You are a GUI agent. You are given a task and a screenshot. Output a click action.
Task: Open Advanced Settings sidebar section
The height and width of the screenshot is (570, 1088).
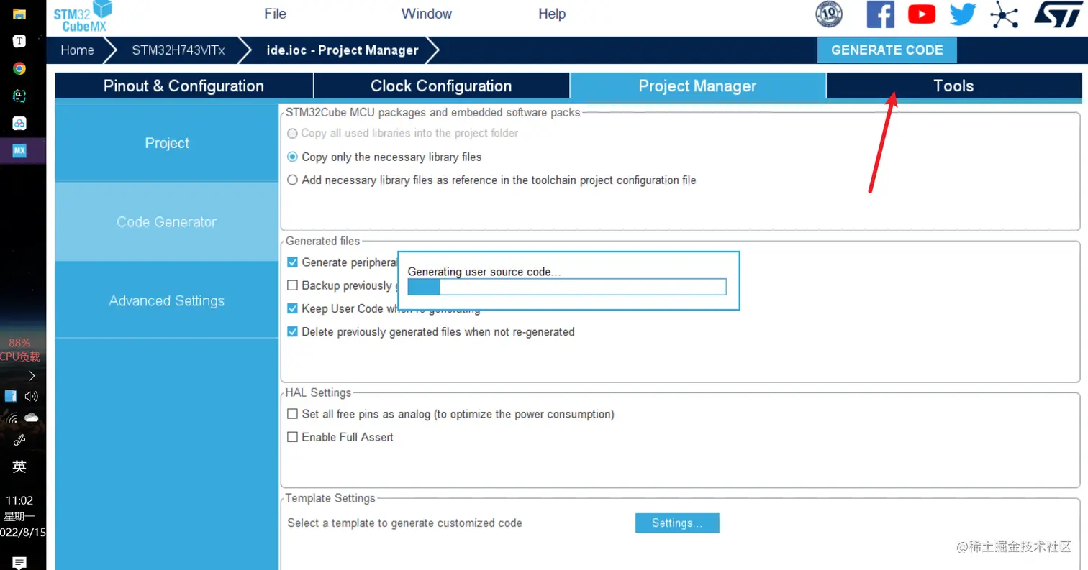(166, 301)
